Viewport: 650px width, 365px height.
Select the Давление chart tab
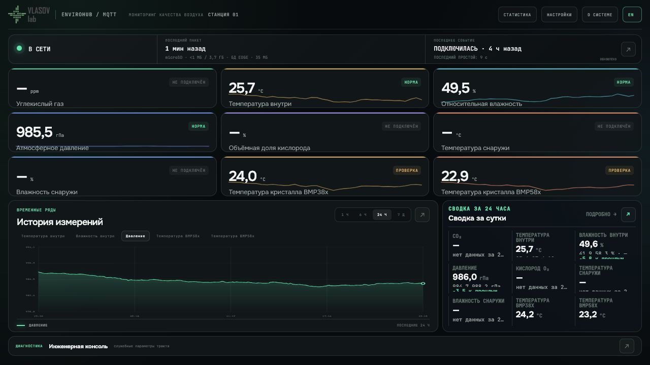click(136, 236)
